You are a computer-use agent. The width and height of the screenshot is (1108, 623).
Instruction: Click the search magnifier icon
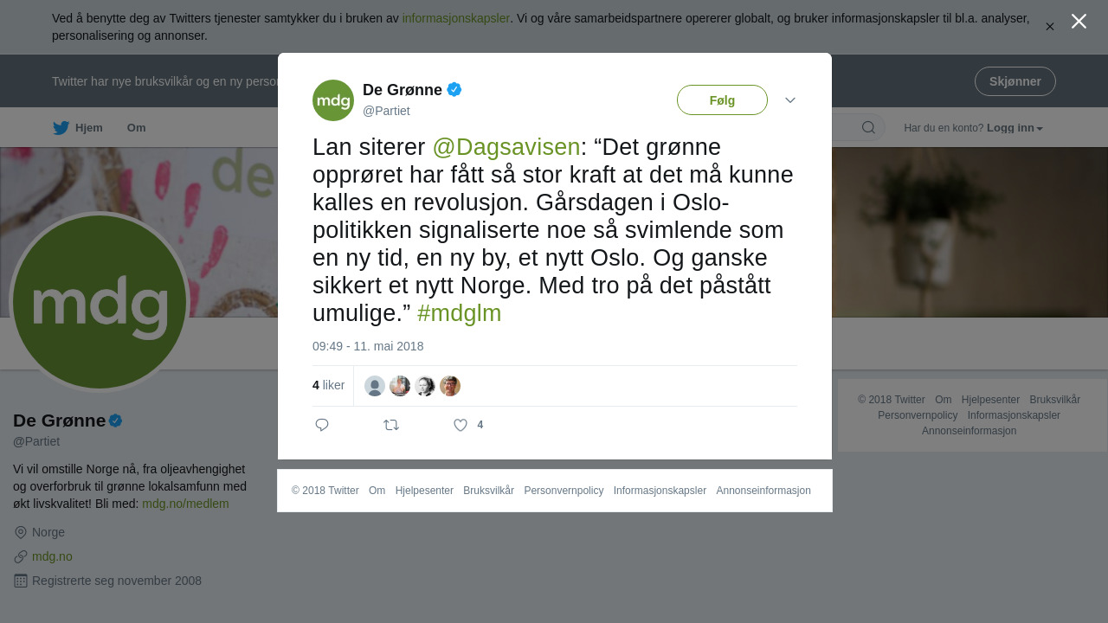868,128
